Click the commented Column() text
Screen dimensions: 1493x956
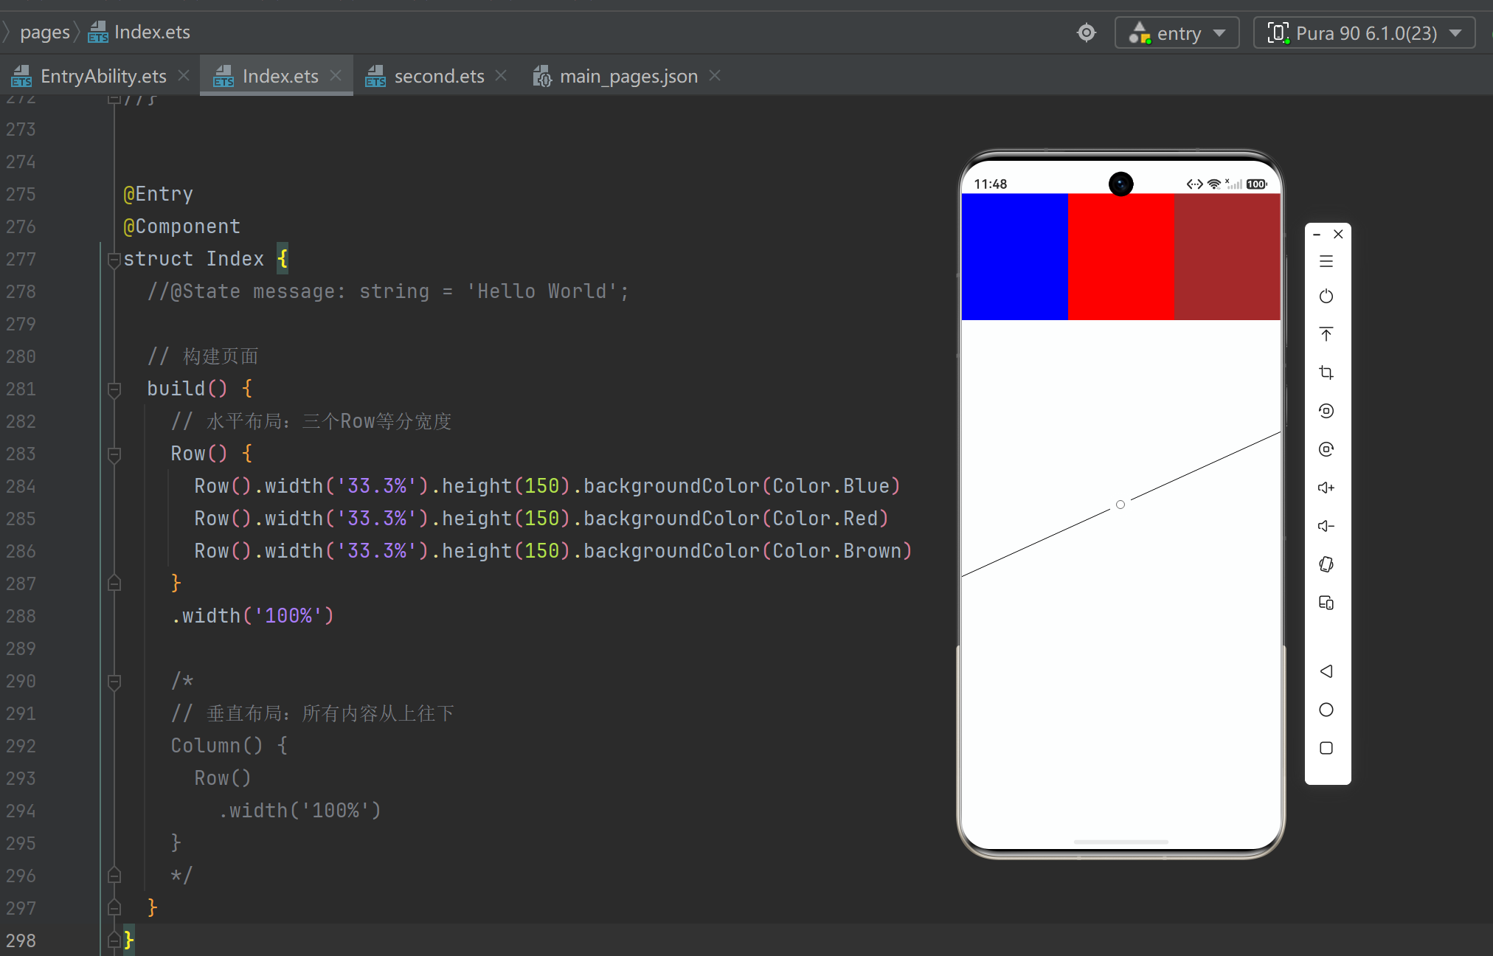click(x=217, y=746)
